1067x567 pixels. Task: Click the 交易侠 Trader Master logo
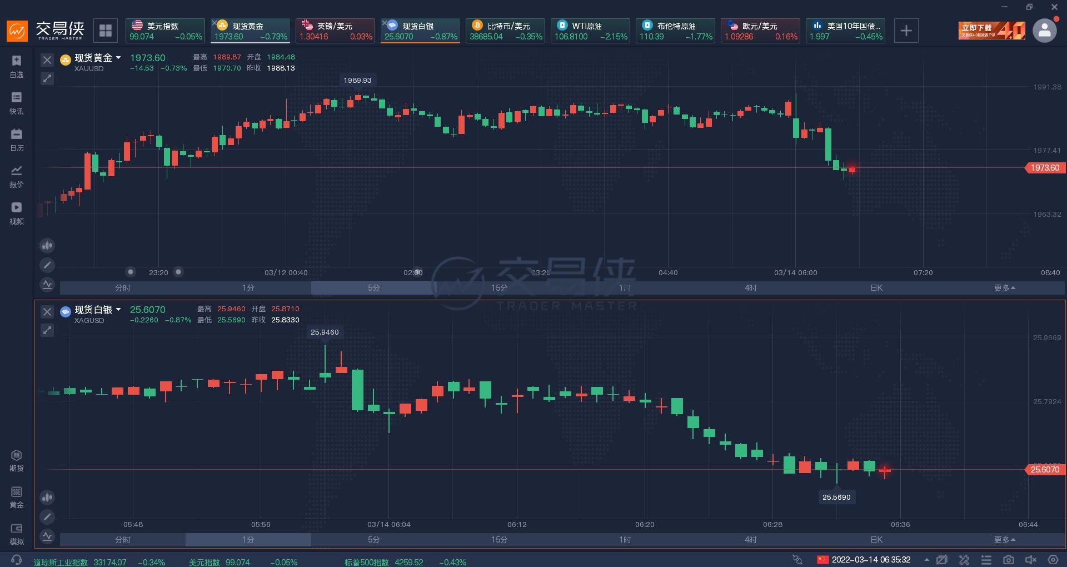tap(46, 30)
